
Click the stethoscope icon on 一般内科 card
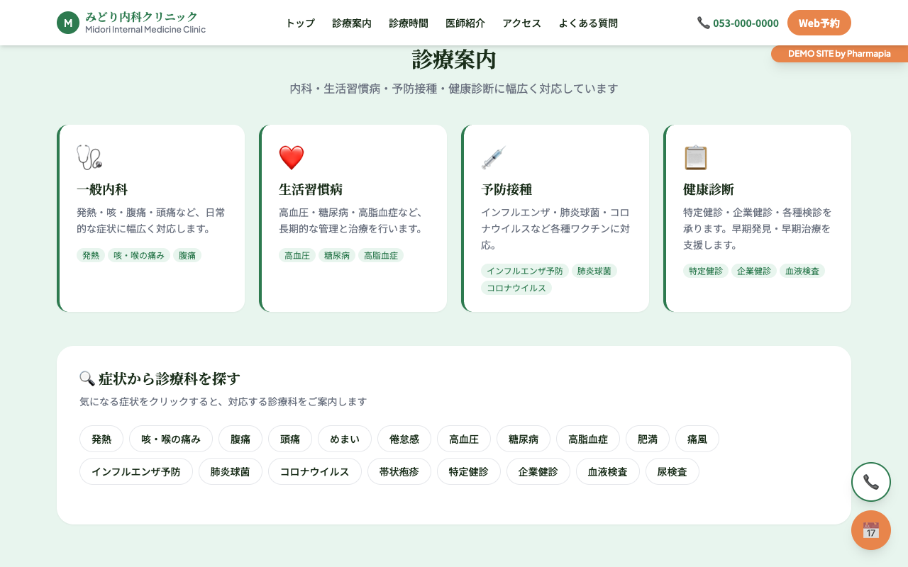pos(87,157)
